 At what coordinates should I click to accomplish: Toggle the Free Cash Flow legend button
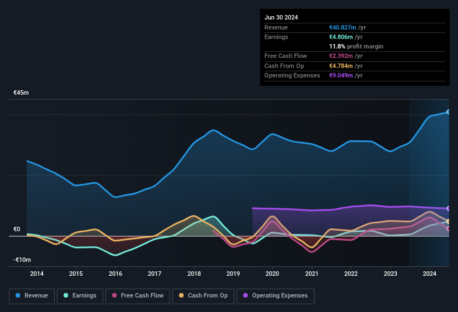pyautogui.click(x=138, y=296)
